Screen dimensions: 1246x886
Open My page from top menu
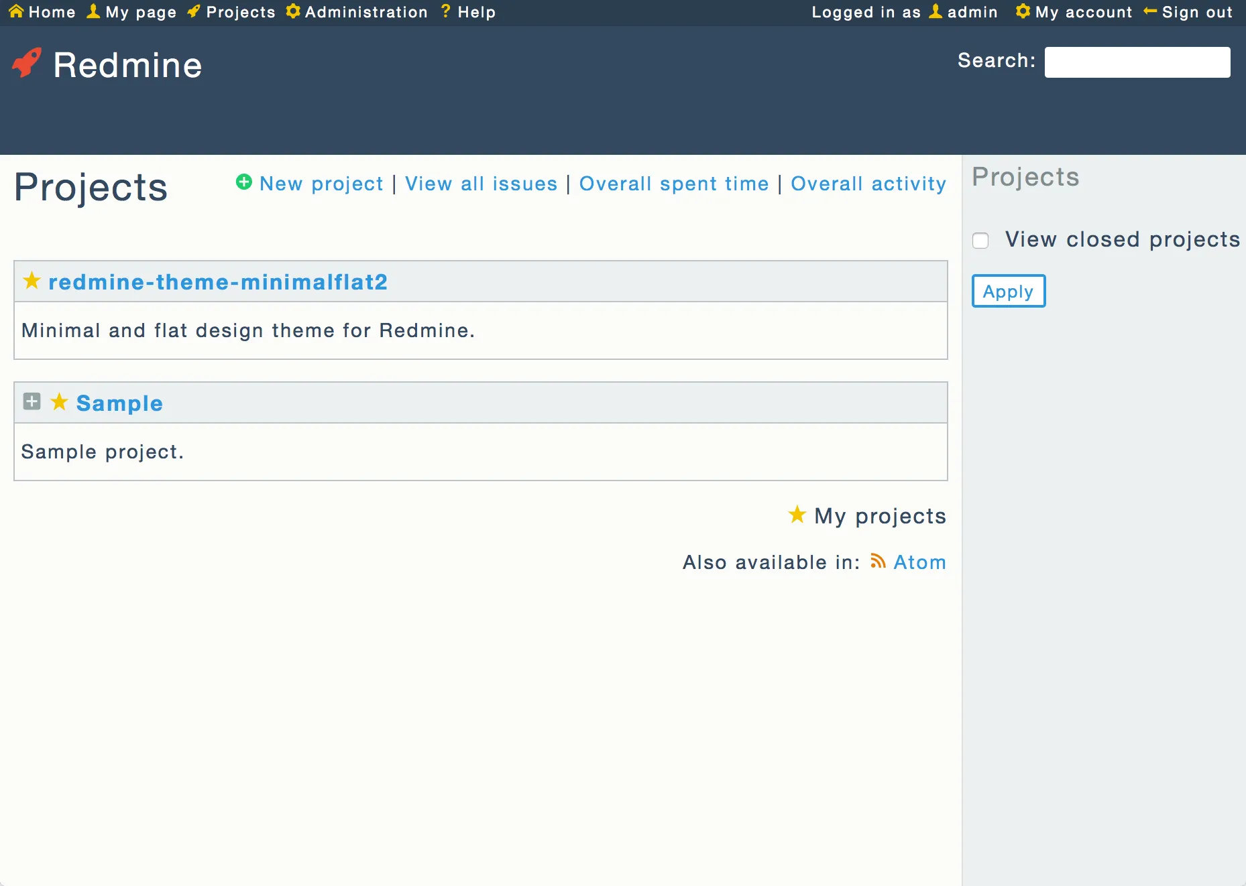(x=140, y=12)
